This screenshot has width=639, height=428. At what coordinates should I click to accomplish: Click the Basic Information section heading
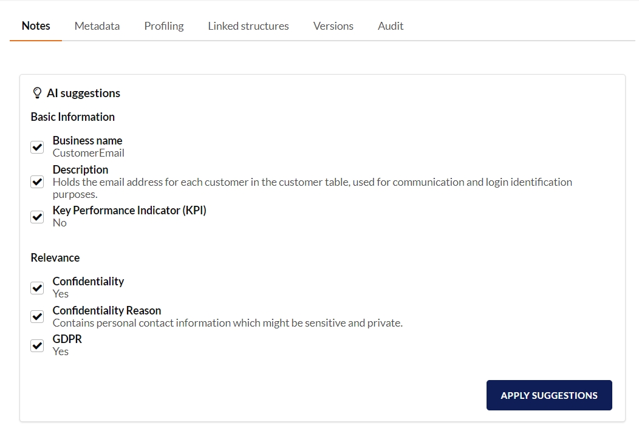73,117
